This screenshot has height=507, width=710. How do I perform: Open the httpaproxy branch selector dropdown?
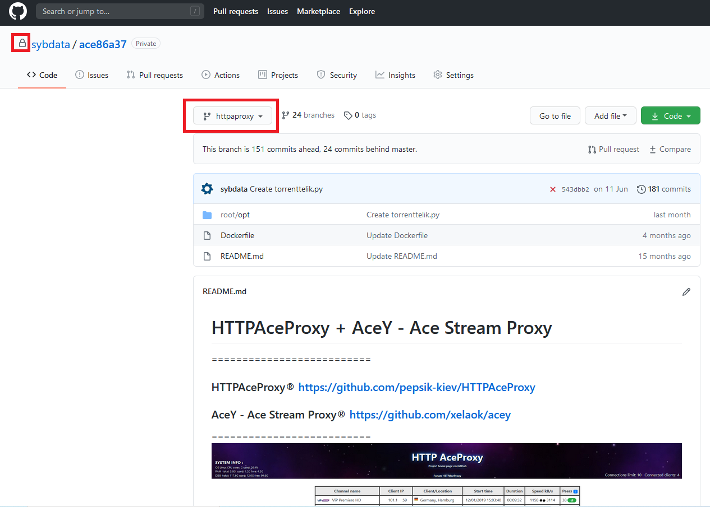point(232,116)
